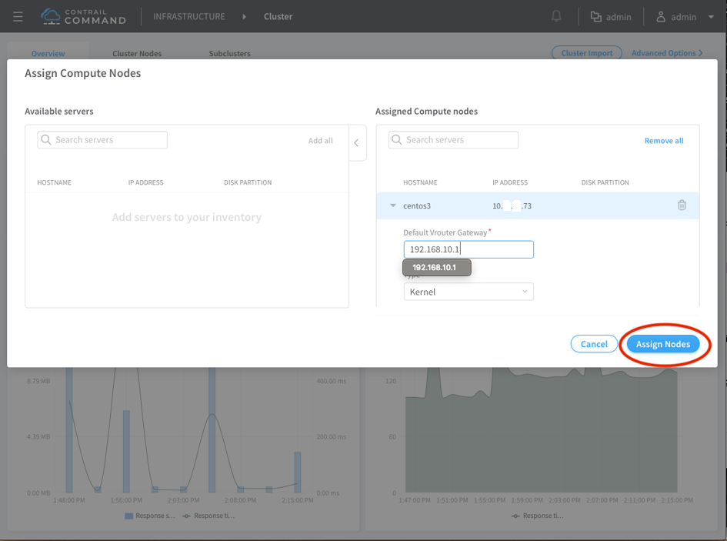Click the Add all link
Image resolution: width=727 pixels, height=541 pixels.
pyautogui.click(x=320, y=141)
